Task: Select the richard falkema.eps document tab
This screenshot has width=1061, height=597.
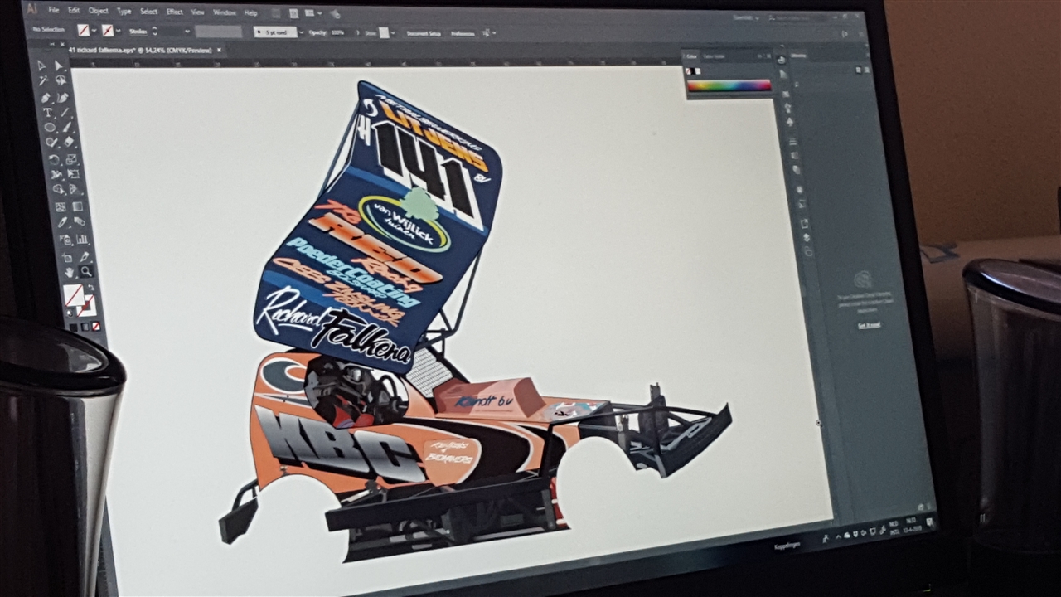Action: (141, 50)
